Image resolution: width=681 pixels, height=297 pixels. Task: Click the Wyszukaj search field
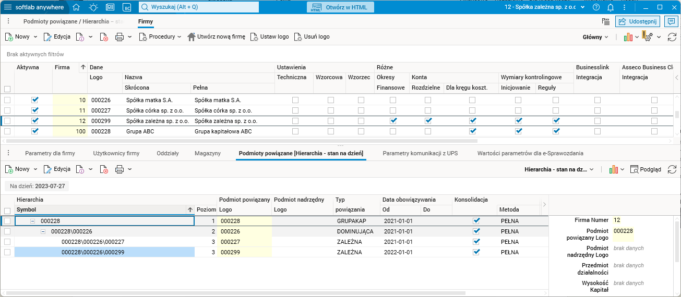(199, 7)
